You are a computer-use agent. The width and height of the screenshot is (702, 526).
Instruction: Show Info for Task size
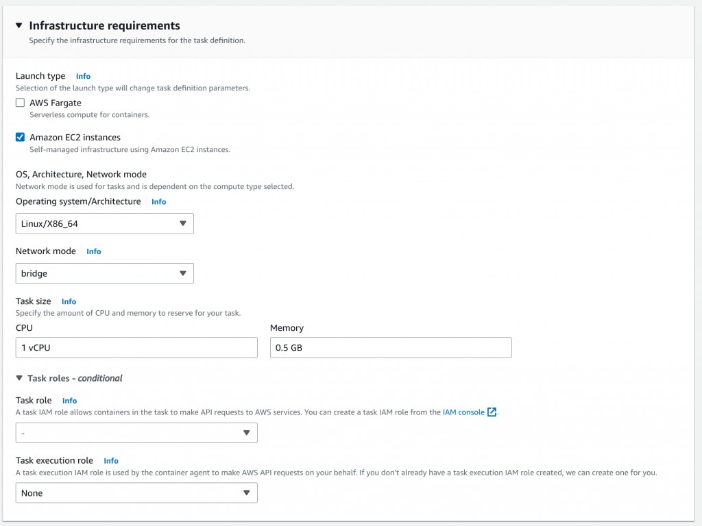[x=69, y=301]
